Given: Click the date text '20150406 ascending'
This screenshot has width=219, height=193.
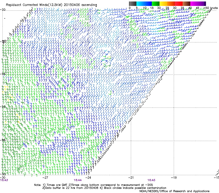Looking at the screenshot, I should [x=80, y=5].
